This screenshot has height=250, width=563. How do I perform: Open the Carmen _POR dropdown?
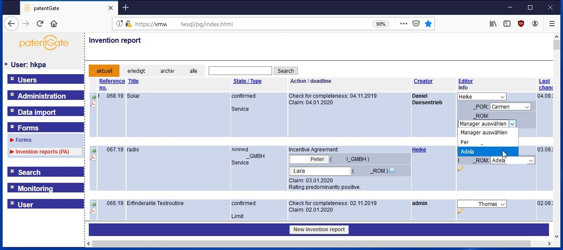(511, 106)
